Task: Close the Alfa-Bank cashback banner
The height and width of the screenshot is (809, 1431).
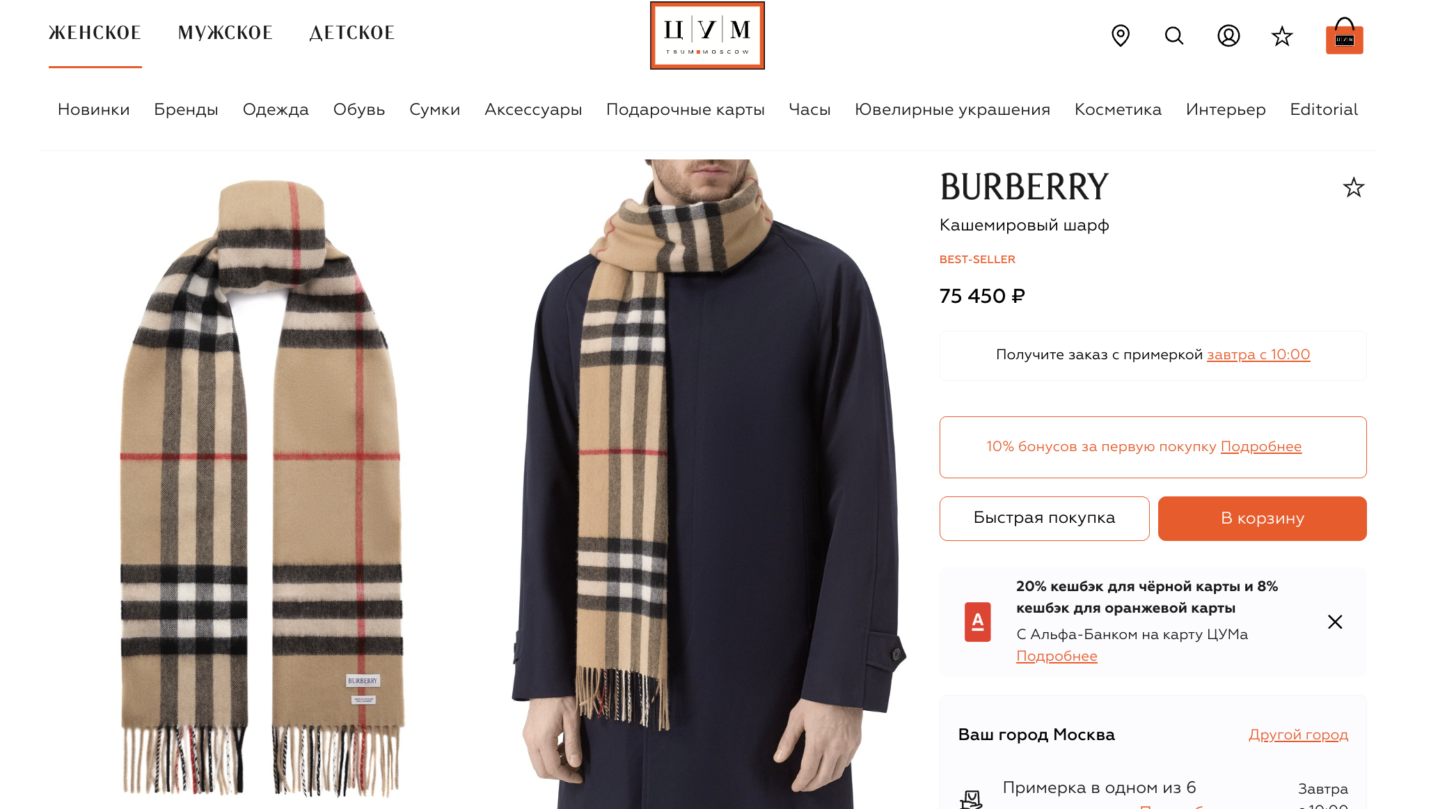Action: click(x=1334, y=622)
